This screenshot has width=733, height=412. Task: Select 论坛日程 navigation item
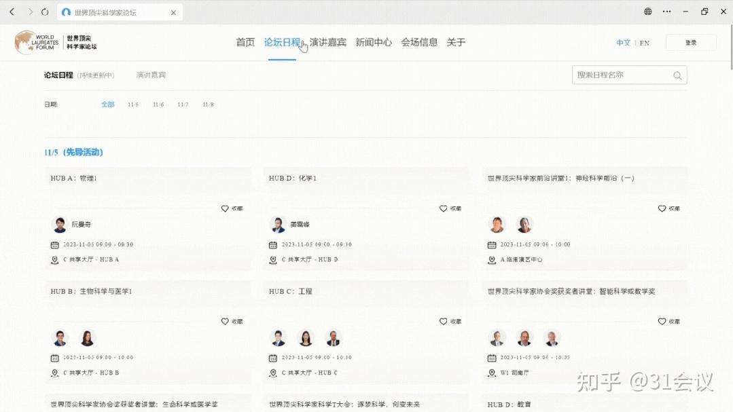(282, 43)
